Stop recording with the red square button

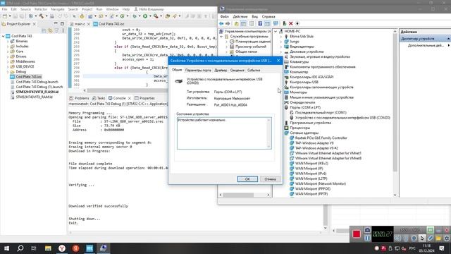pyautogui.click(x=357, y=234)
